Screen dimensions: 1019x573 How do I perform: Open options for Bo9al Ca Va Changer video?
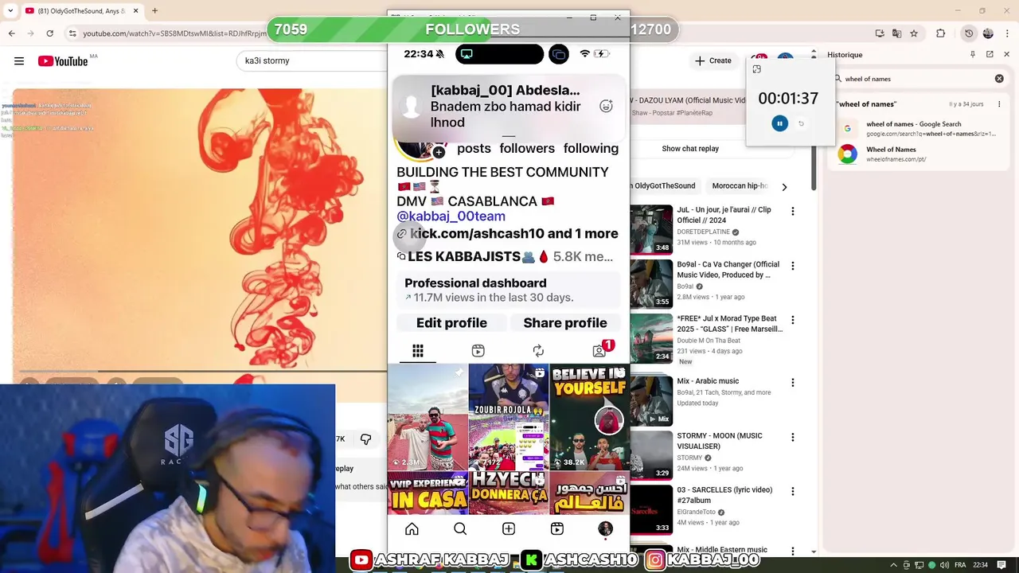[792, 266]
